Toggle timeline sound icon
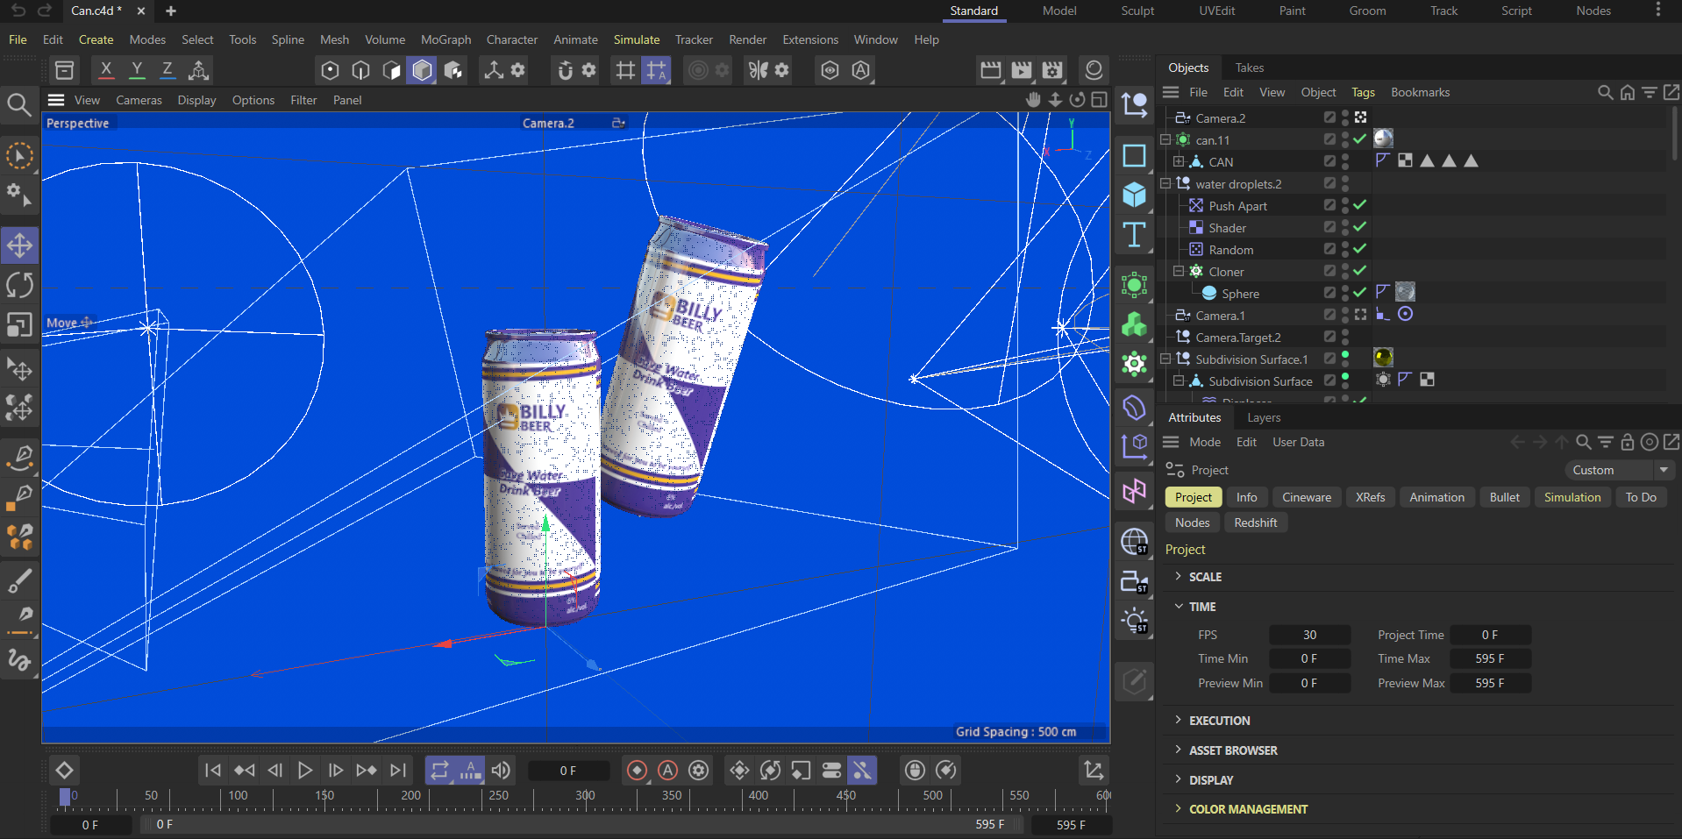1682x839 pixels. 501,770
